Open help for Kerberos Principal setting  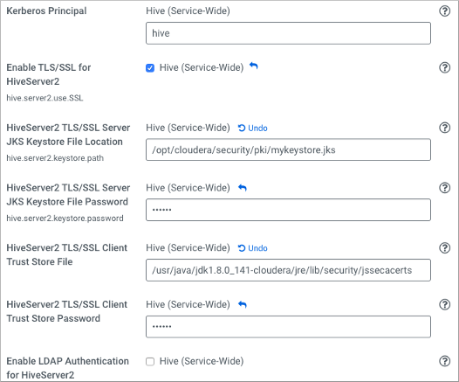444,11
